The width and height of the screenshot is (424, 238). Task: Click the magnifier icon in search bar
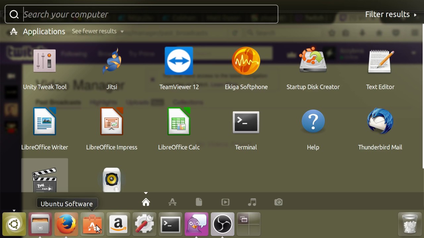14,14
